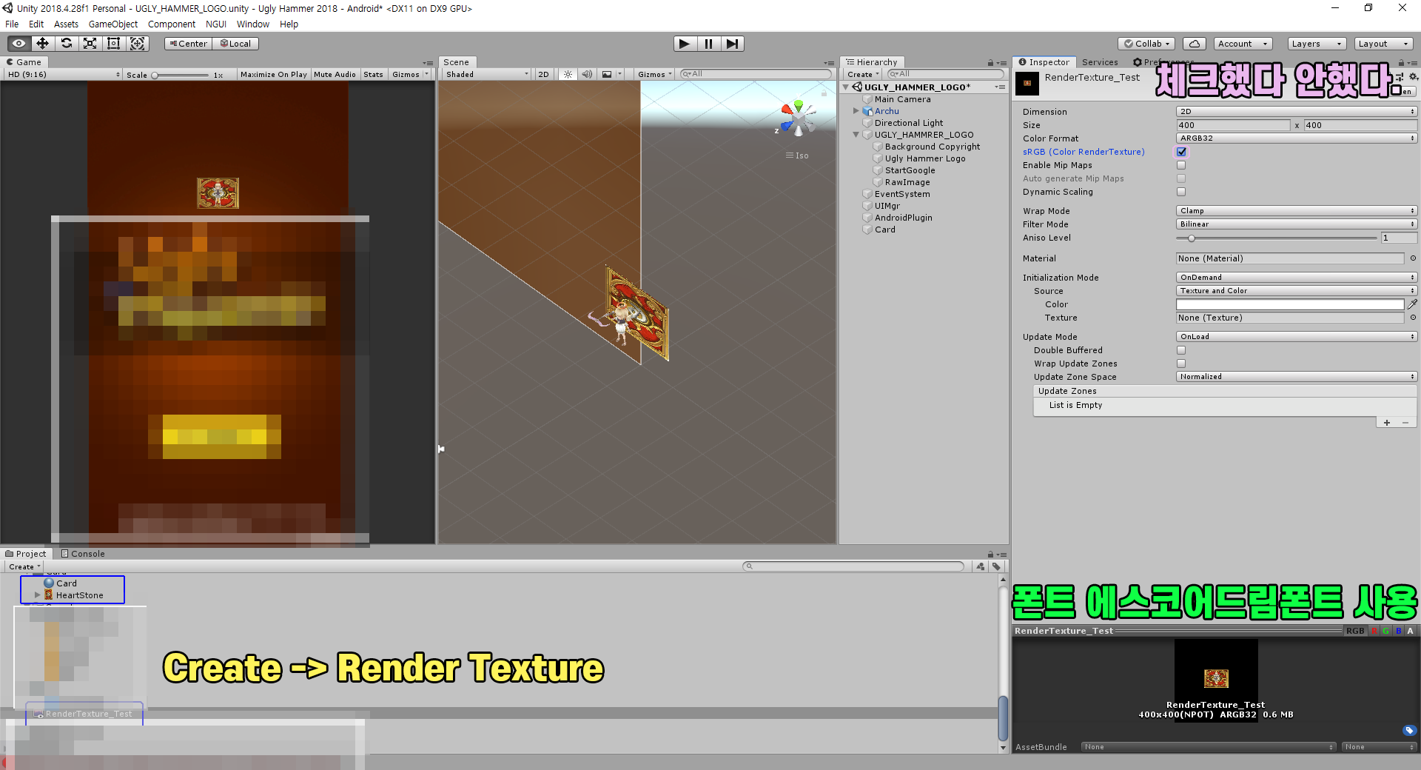Click Create in Hierarchy panel
This screenshot has width=1421, height=770.
pyautogui.click(x=863, y=74)
